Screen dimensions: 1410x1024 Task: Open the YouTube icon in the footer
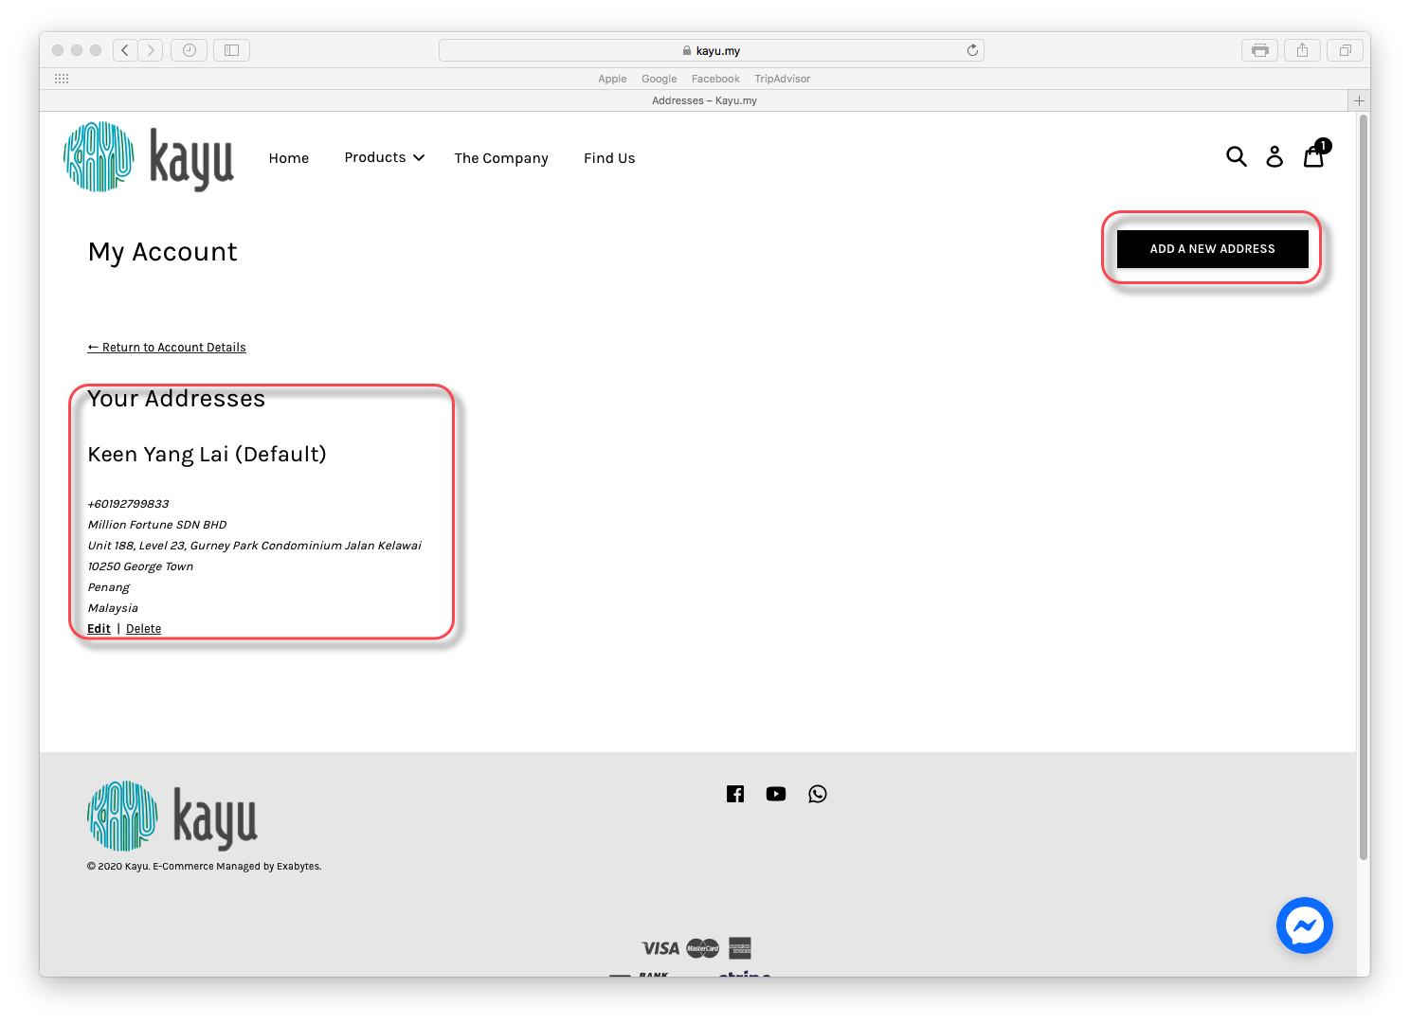click(776, 794)
